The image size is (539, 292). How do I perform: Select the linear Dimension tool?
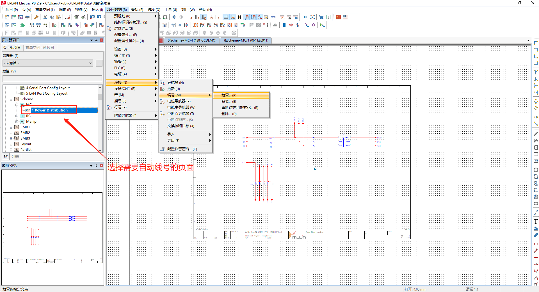tap(536, 244)
